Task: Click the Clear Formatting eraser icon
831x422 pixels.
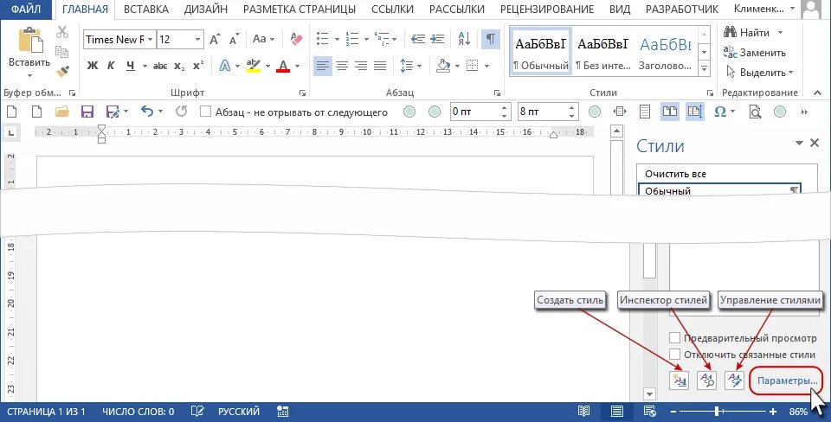Action: coord(296,39)
